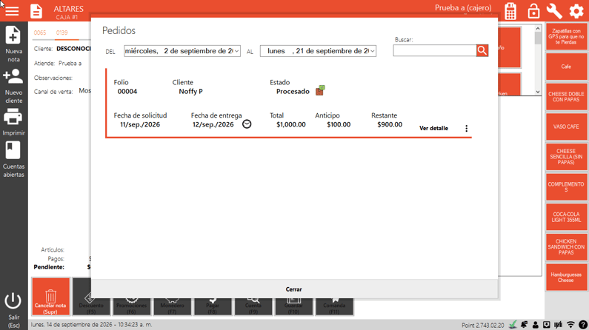
Task: Open the settings gear icon
Action: pyautogui.click(x=576, y=11)
